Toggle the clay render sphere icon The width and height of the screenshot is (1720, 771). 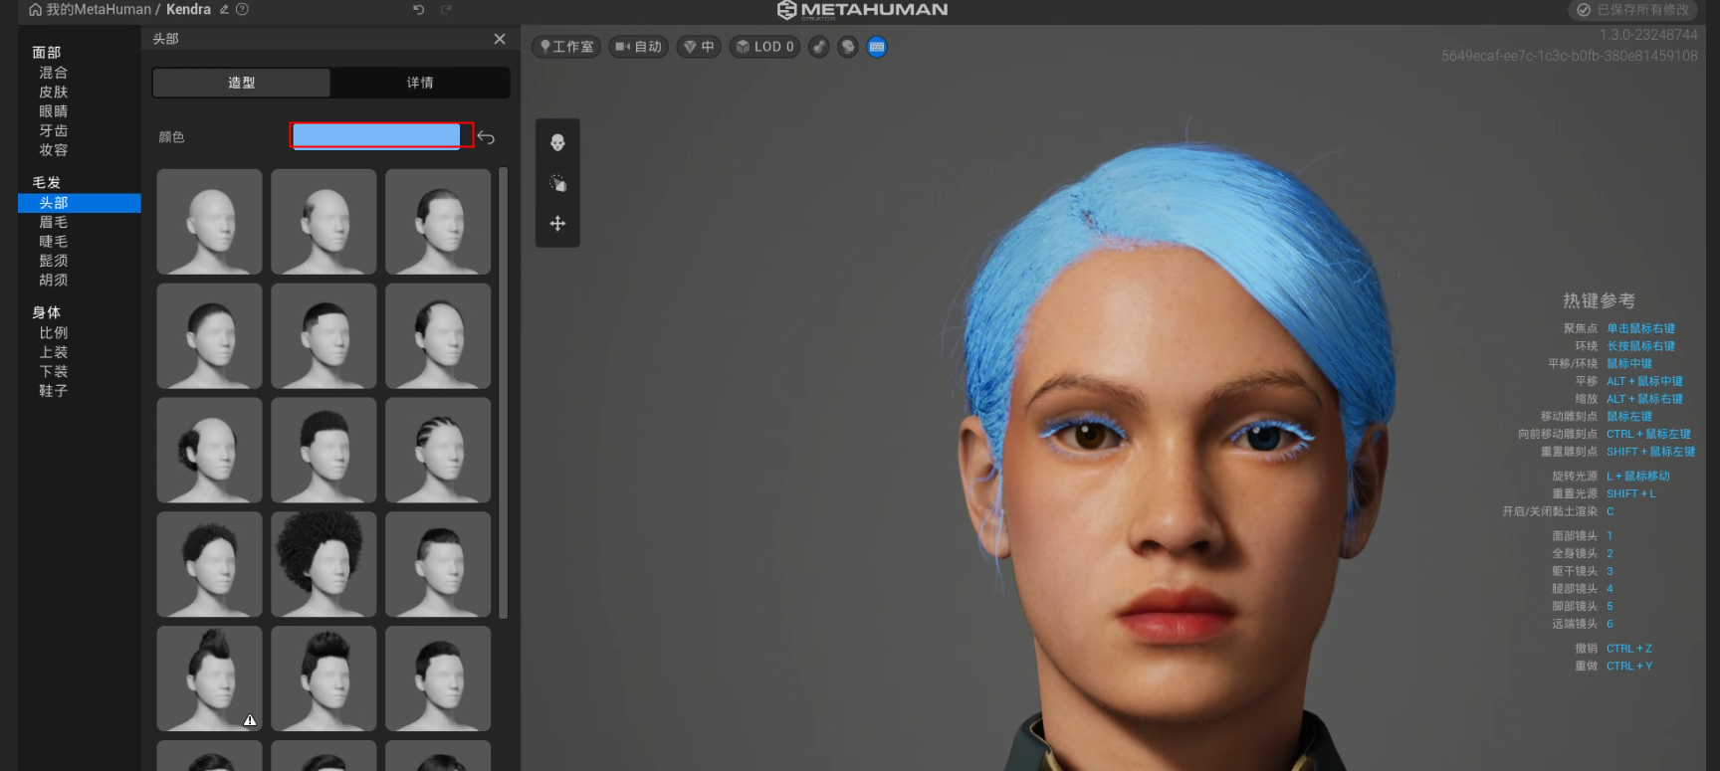tap(819, 47)
